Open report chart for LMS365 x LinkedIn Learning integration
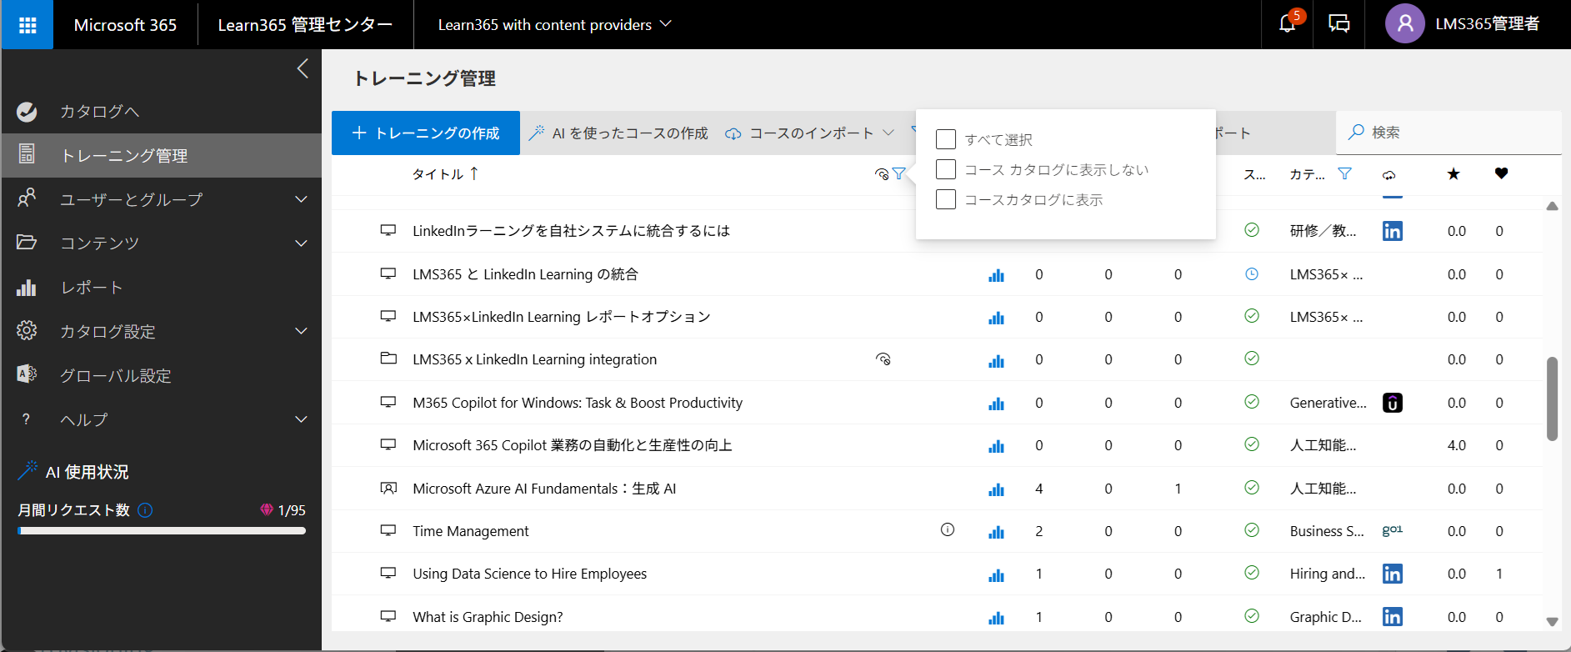 click(996, 360)
